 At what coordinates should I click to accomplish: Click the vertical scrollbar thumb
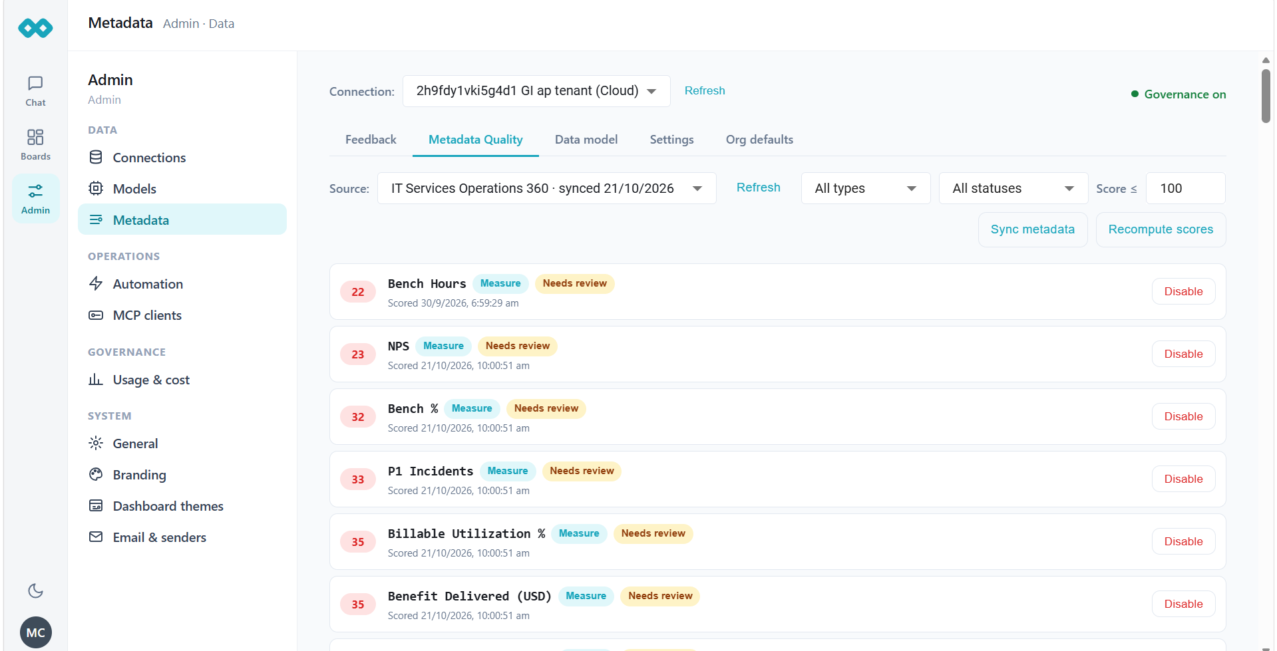1266,96
